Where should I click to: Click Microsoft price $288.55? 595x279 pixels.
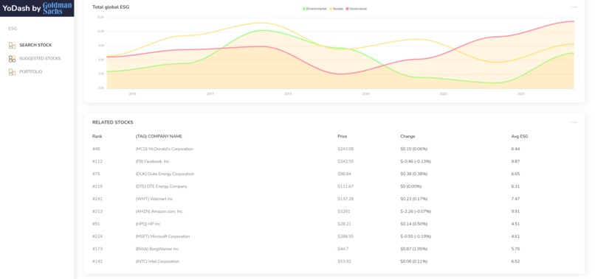(345, 236)
